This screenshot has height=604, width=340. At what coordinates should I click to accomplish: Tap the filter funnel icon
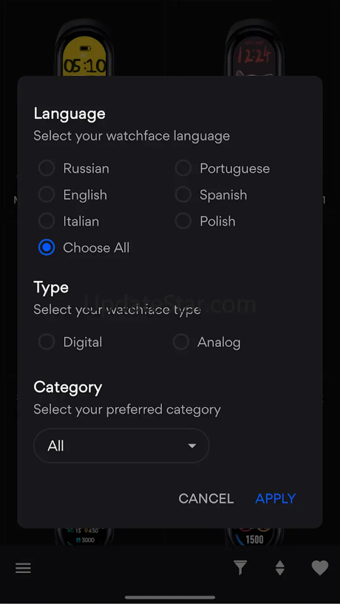click(x=240, y=568)
